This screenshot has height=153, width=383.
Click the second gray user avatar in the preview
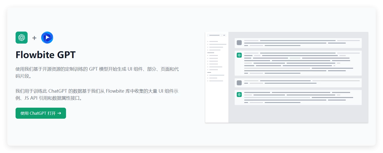[239, 83]
